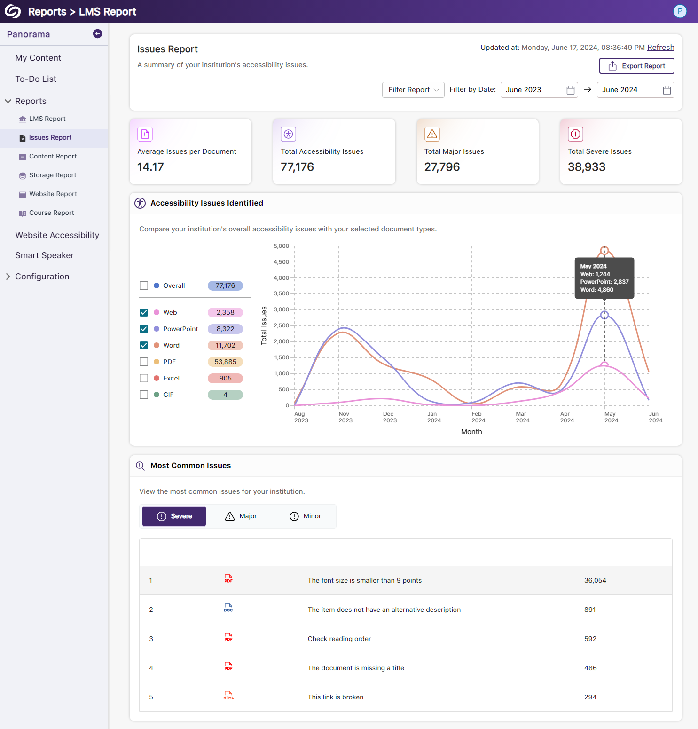The width and height of the screenshot is (698, 729).
Task: Click the Panorama logo icon in header
Action: 13,11
